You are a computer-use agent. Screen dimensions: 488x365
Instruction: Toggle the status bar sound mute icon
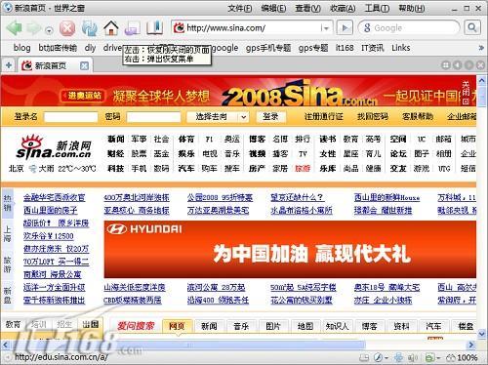(413, 358)
